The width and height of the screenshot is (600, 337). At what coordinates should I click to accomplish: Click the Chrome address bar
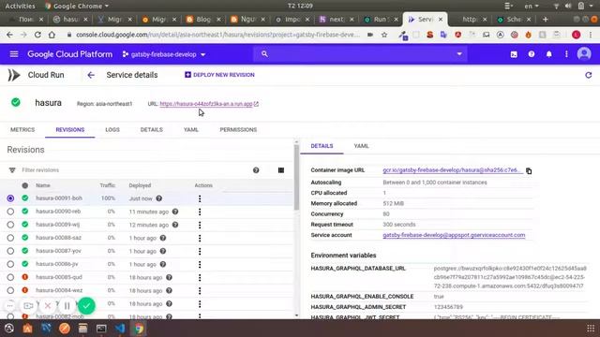(218, 35)
